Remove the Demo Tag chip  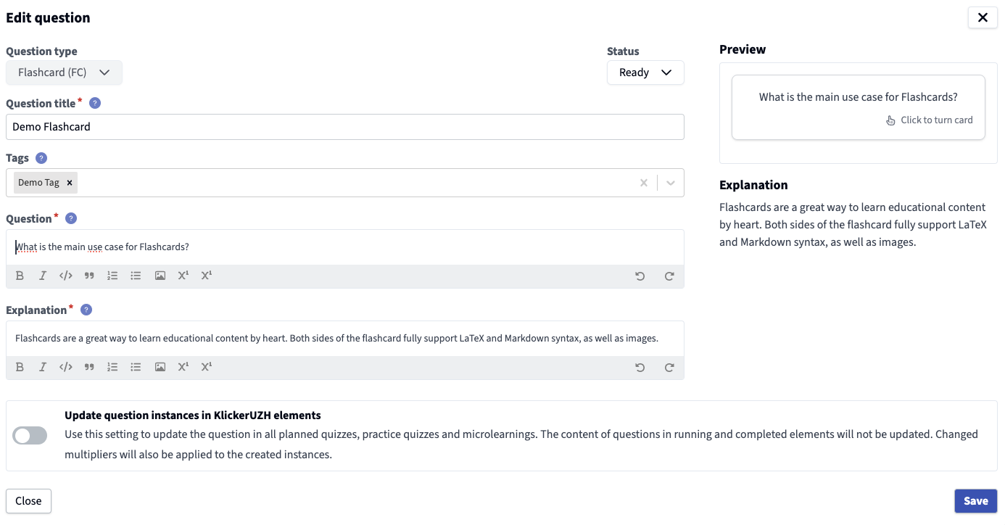(70, 183)
